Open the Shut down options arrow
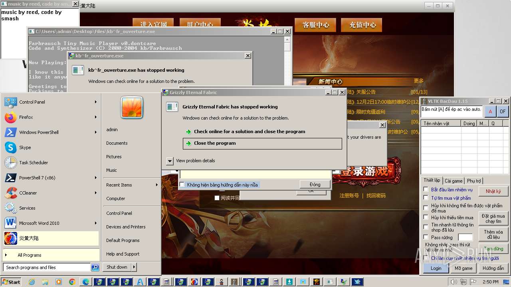The image size is (511, 287). pyautogui.click(x=134, y=267)
